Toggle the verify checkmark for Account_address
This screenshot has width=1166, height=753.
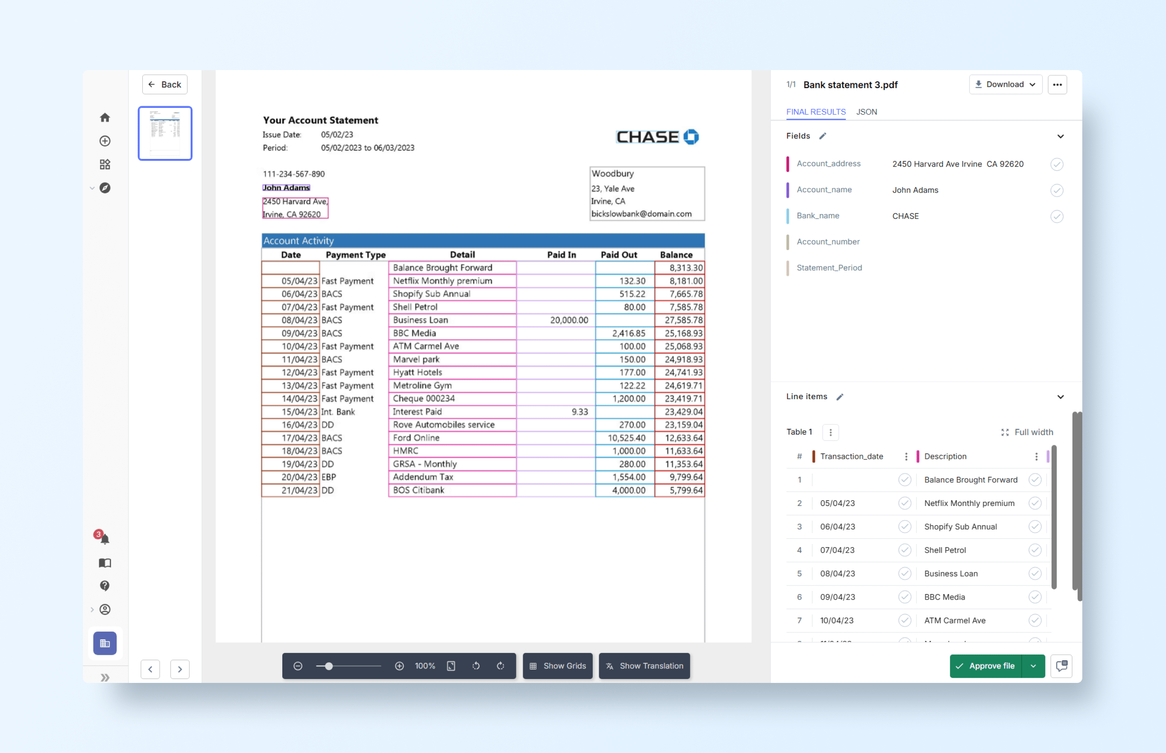coord(1057,164)
